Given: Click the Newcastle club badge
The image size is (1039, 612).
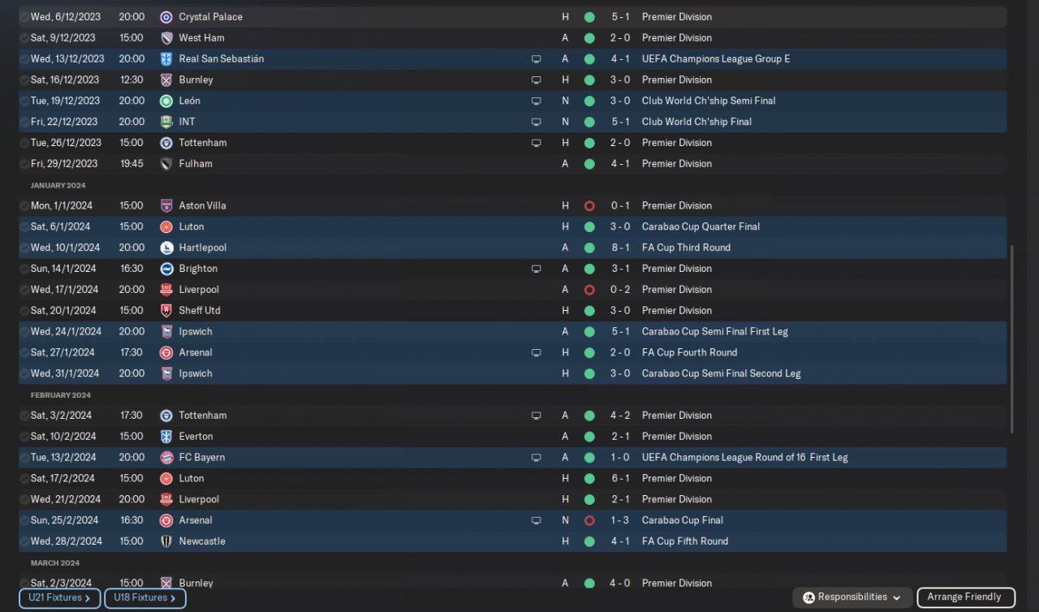Looking at the screenshot, I should click(x=166, y=541).
